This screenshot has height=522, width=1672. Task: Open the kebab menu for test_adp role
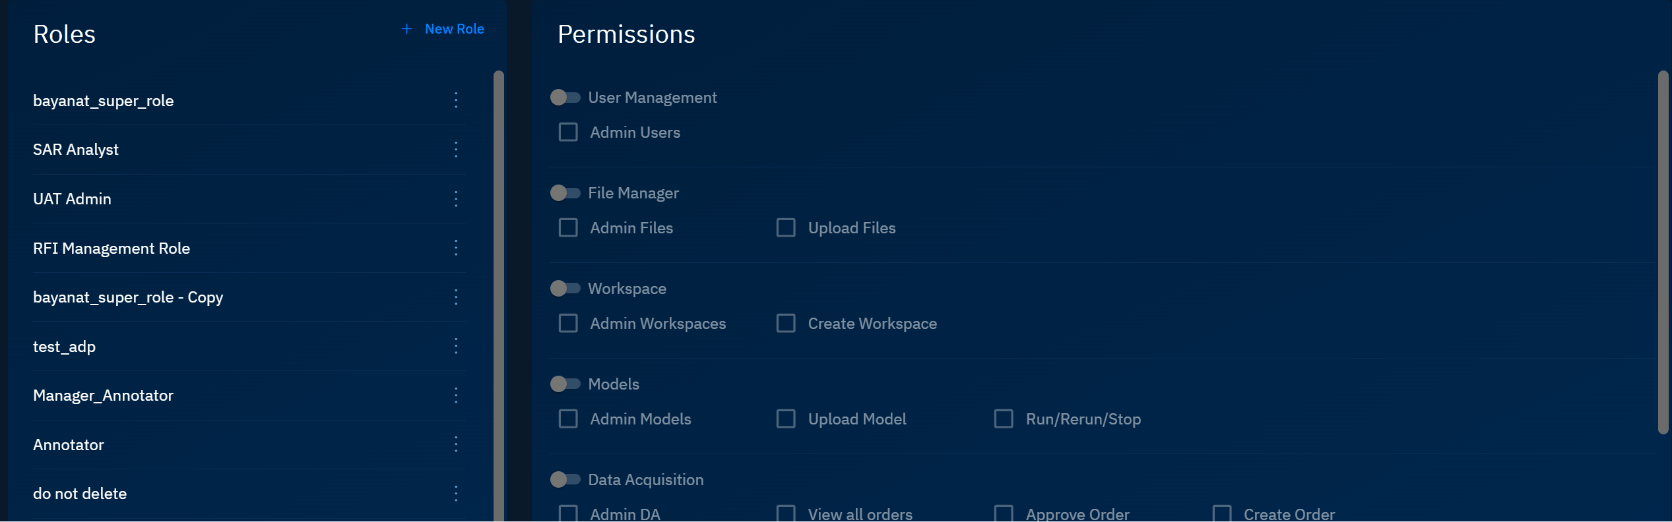[x=456, y=346]
